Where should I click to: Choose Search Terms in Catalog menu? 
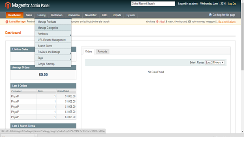[53, 46]
